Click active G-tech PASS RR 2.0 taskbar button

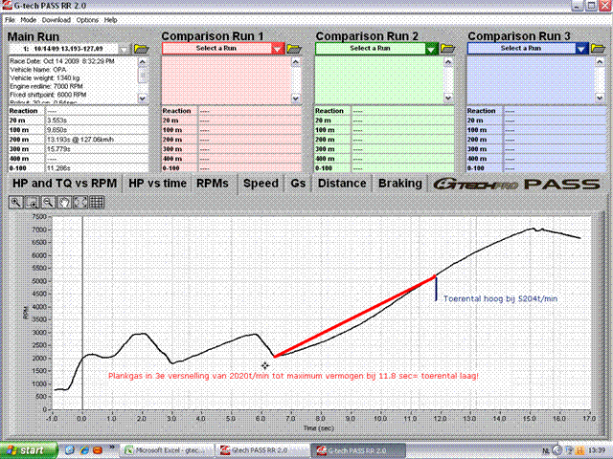tap(358, 450)
